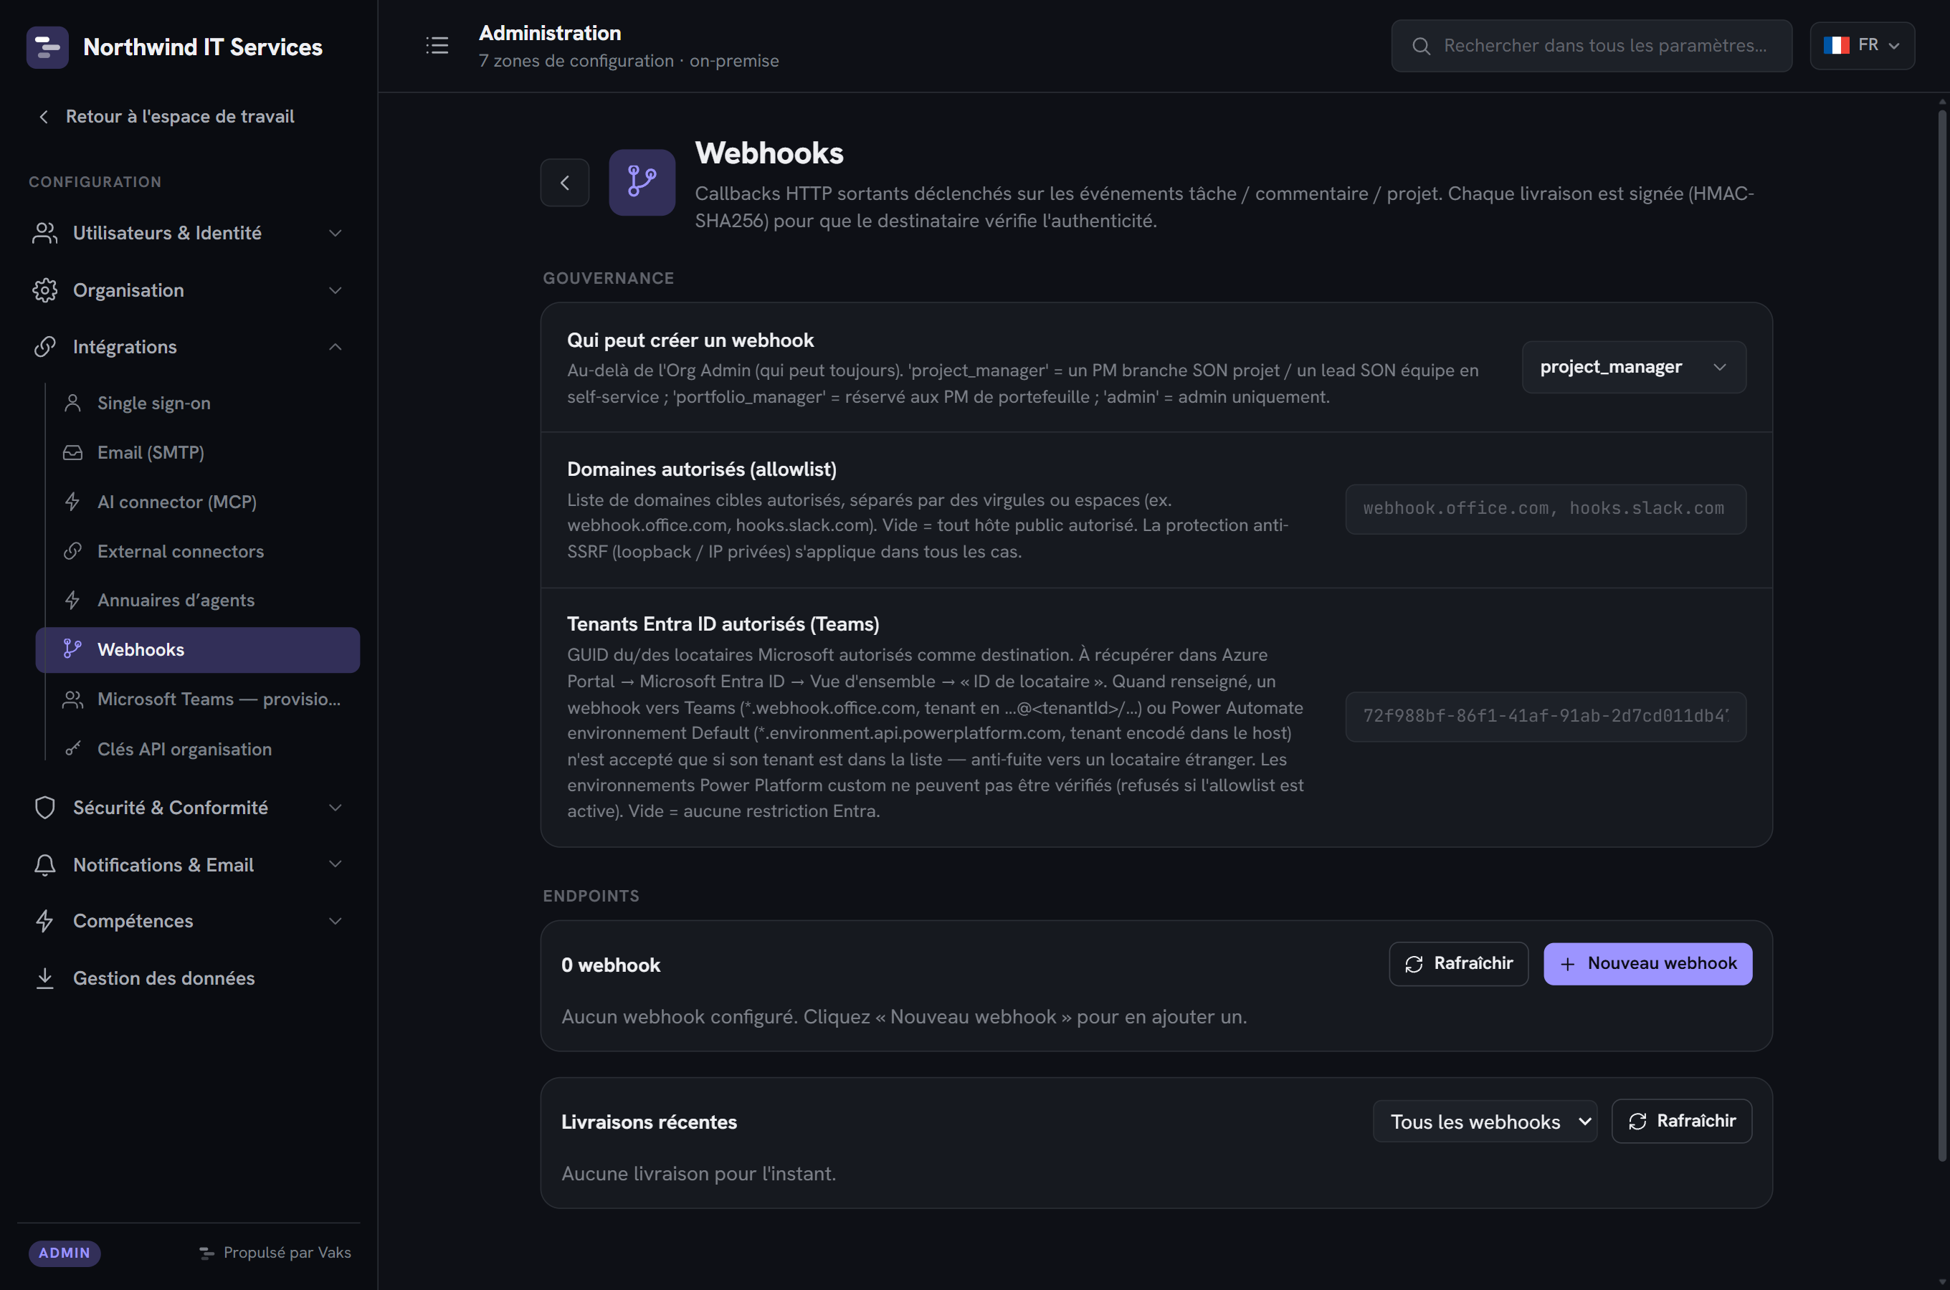Image resolution: width=1950 pixels, height=1290 pixels.
Task: Click the Webhooks branch icon in sidebar
Action: pos(72,650)
